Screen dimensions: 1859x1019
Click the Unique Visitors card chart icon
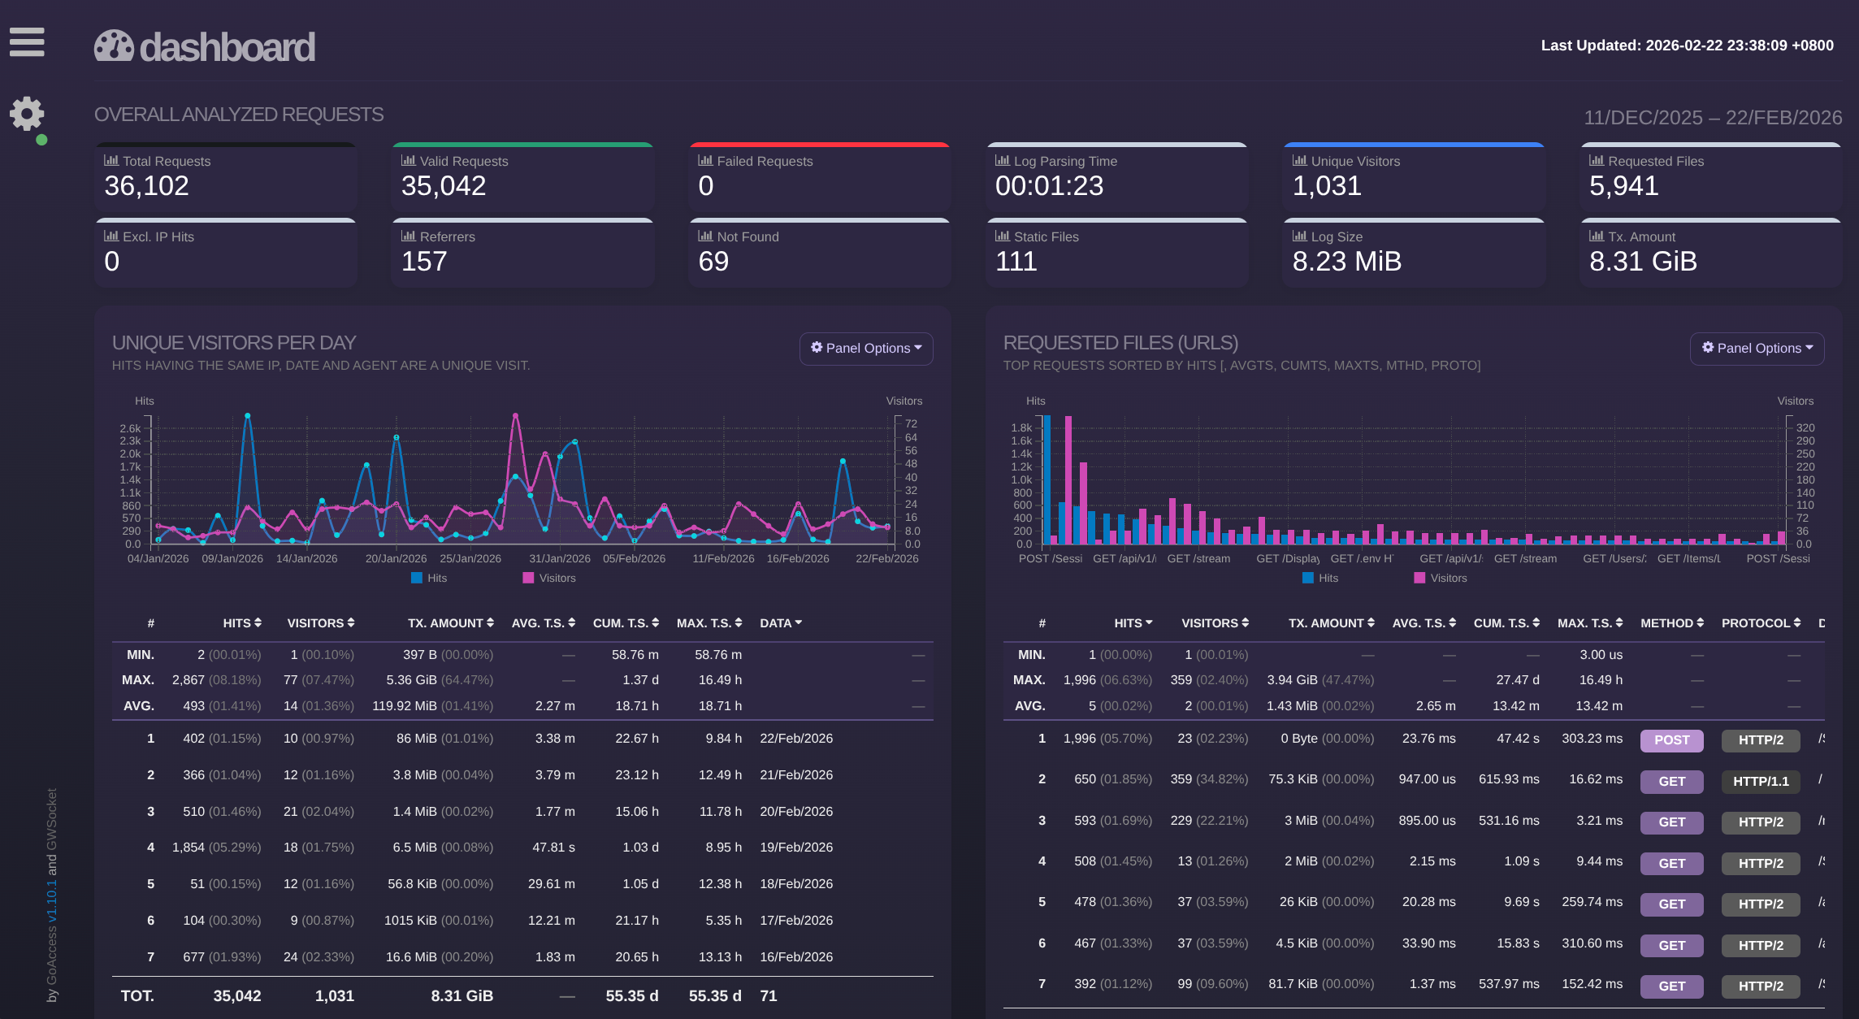point(1300,161)
